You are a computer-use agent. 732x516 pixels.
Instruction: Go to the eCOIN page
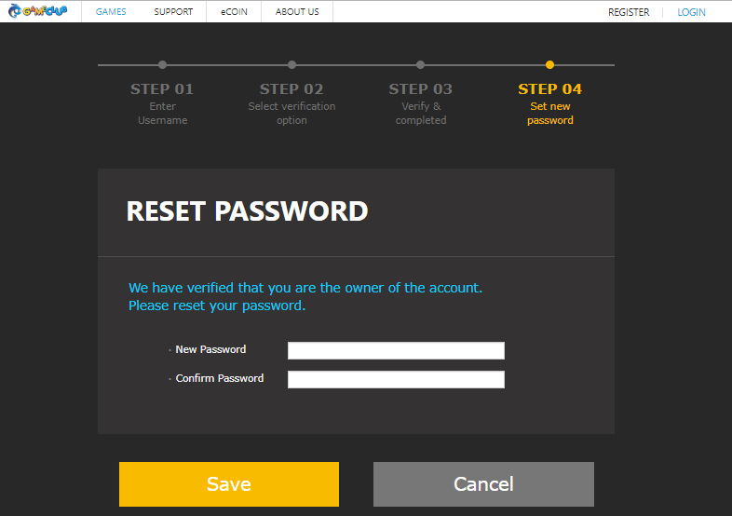point(234,12)
